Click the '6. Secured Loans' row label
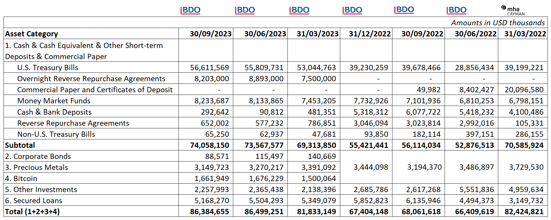Screen dimensions: 551x220 click(x=34, y=201)
